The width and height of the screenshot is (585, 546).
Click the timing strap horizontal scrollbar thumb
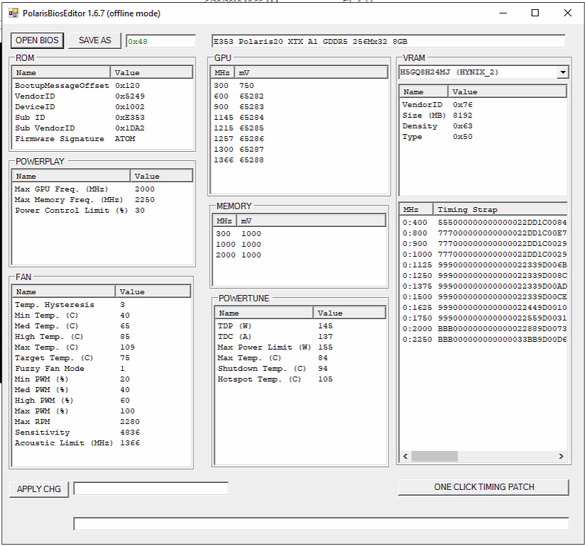point(434,456)
